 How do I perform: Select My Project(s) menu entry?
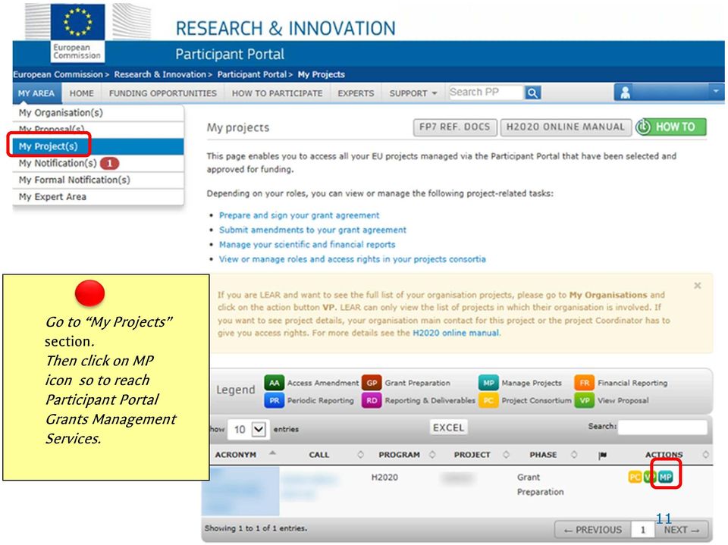[x=99, y=146]
